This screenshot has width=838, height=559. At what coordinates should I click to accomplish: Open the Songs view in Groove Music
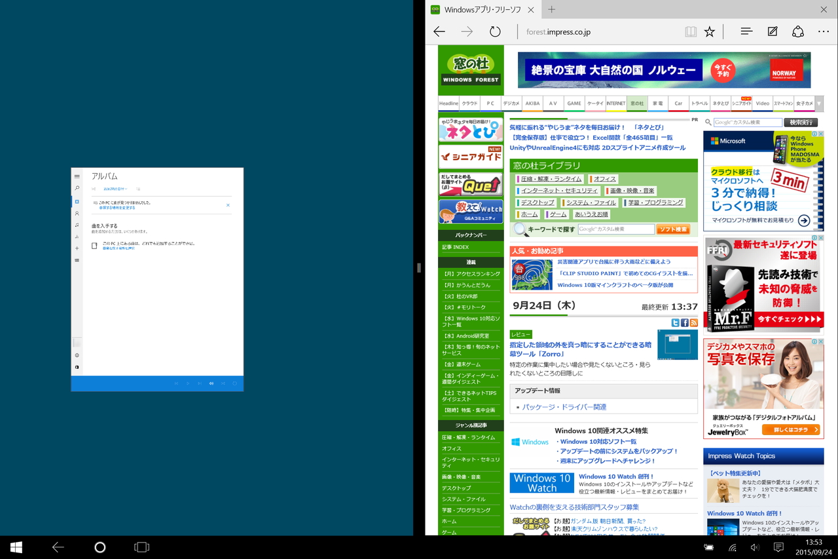click(x=77, y=223)
